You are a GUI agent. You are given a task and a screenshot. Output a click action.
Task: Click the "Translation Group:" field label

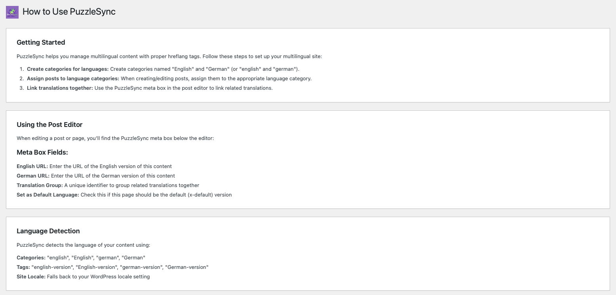(x=40, y=185)
